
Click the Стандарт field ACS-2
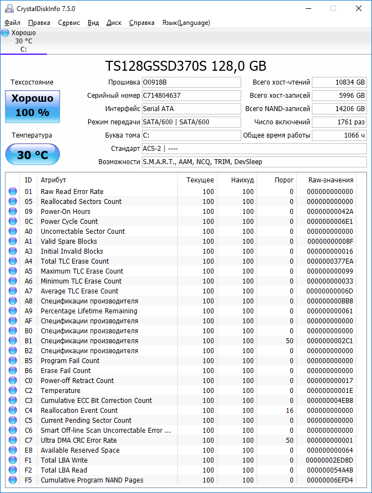tap(254, 149)
